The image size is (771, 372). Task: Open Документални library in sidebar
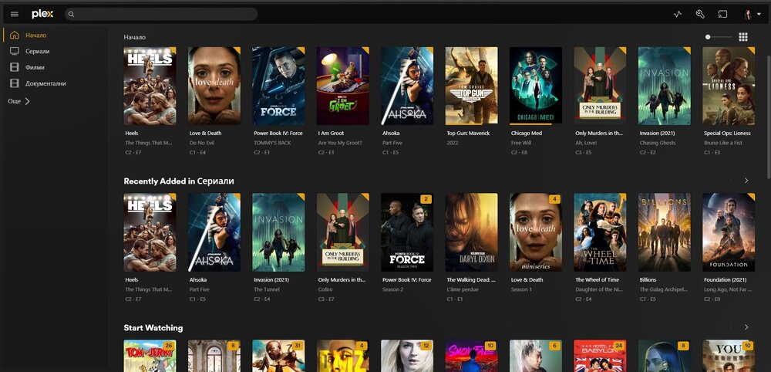tap(45, 83)
